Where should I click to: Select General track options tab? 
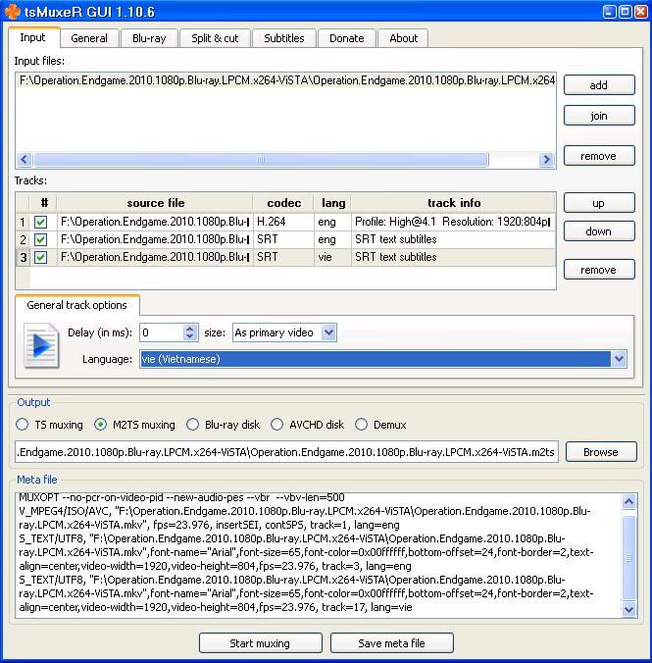coord(76,305)
